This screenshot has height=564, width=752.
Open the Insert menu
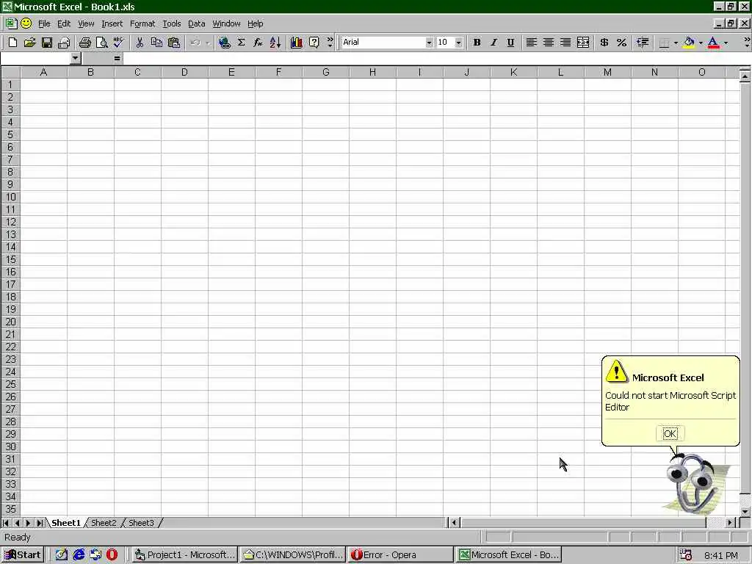[112, 23]
